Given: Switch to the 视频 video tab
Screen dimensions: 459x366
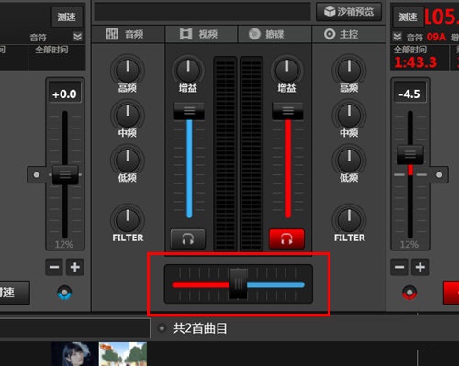Looking at the screenshot, I should point(201,34).
